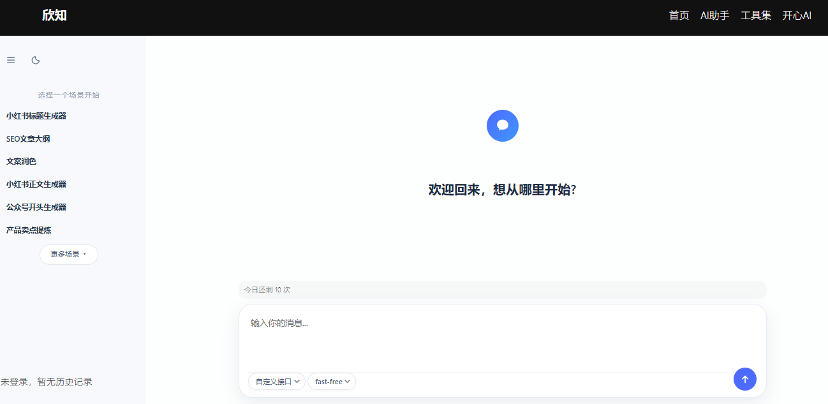The width and height of the screenshot is (828, 404).
Task: Open the 开心AI nav item
Action: (x=797, y=15)
